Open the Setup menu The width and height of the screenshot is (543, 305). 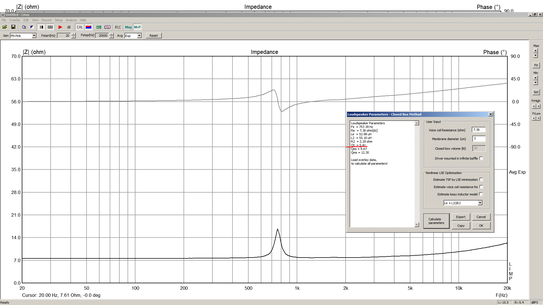(x=59, y=20)
